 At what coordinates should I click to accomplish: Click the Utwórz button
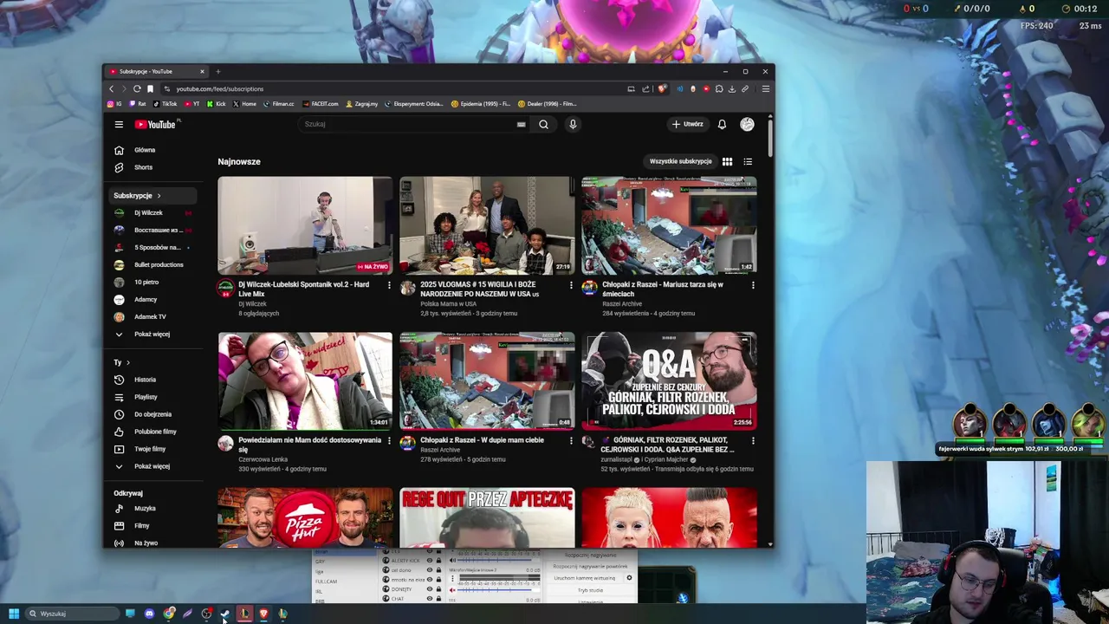coord(688,124)
